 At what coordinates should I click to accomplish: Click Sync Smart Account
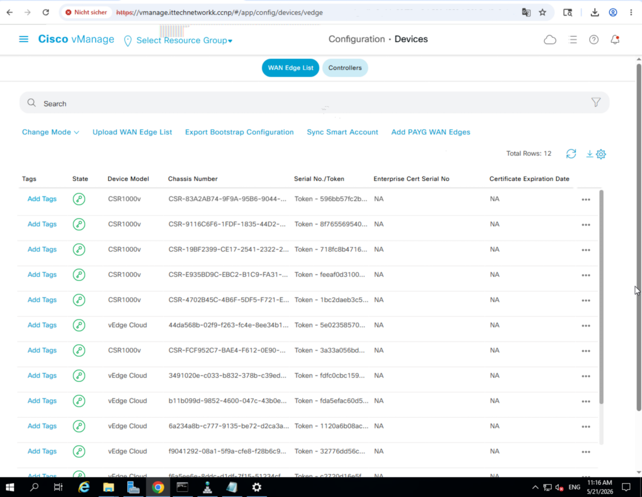[342, 132]
